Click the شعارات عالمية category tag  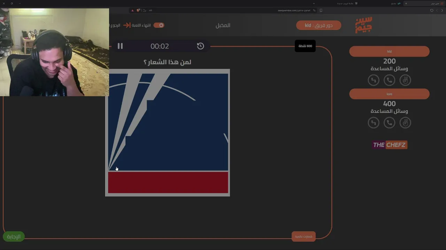(303, 236)
